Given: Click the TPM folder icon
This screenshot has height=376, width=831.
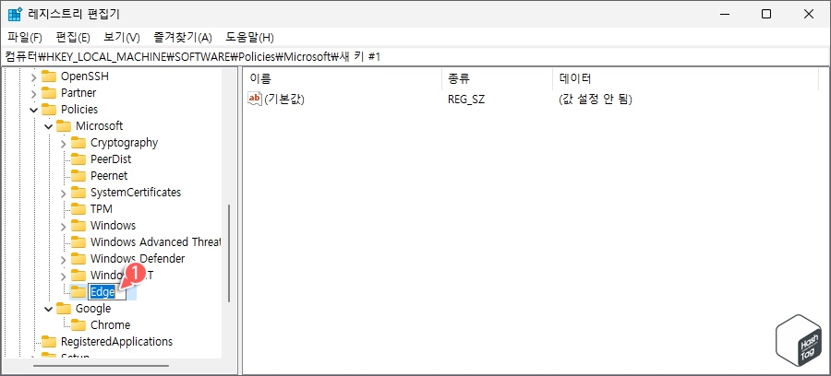Looking at the screenshot, I should [x=78, y=209].
